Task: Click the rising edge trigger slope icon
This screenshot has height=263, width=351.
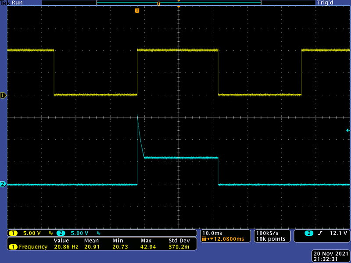Action: [x=320, y=233]
